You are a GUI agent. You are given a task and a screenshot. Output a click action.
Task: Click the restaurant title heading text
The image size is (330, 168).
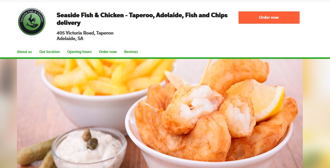142,19
